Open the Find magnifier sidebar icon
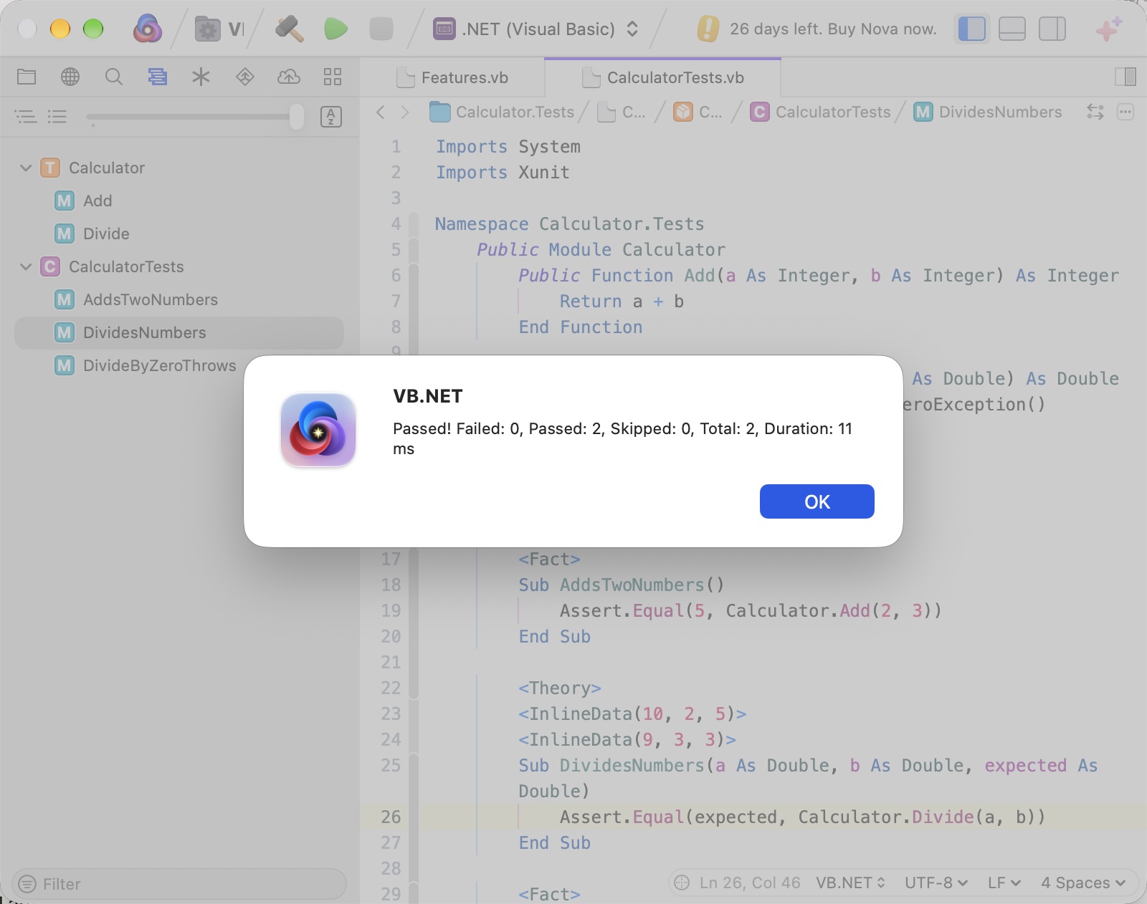Screen dimensions: 1147x904 click(114, 77)
